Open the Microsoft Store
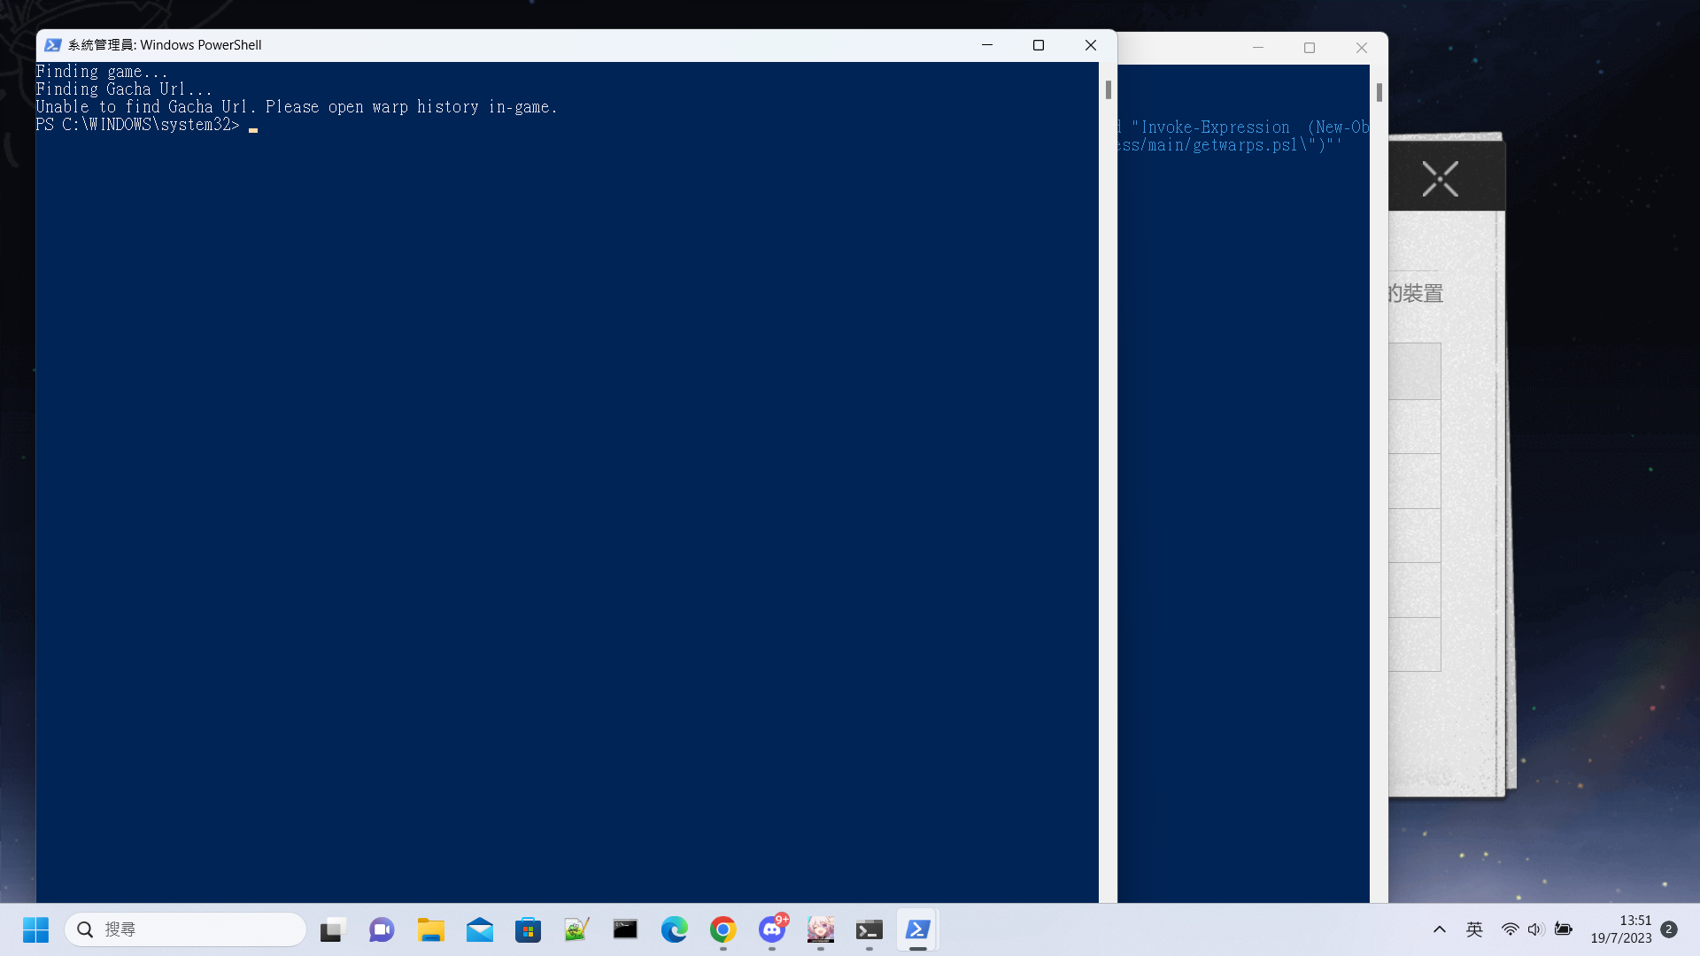Viewport: 1700px width, 956px height. click(x=529, y=929)
